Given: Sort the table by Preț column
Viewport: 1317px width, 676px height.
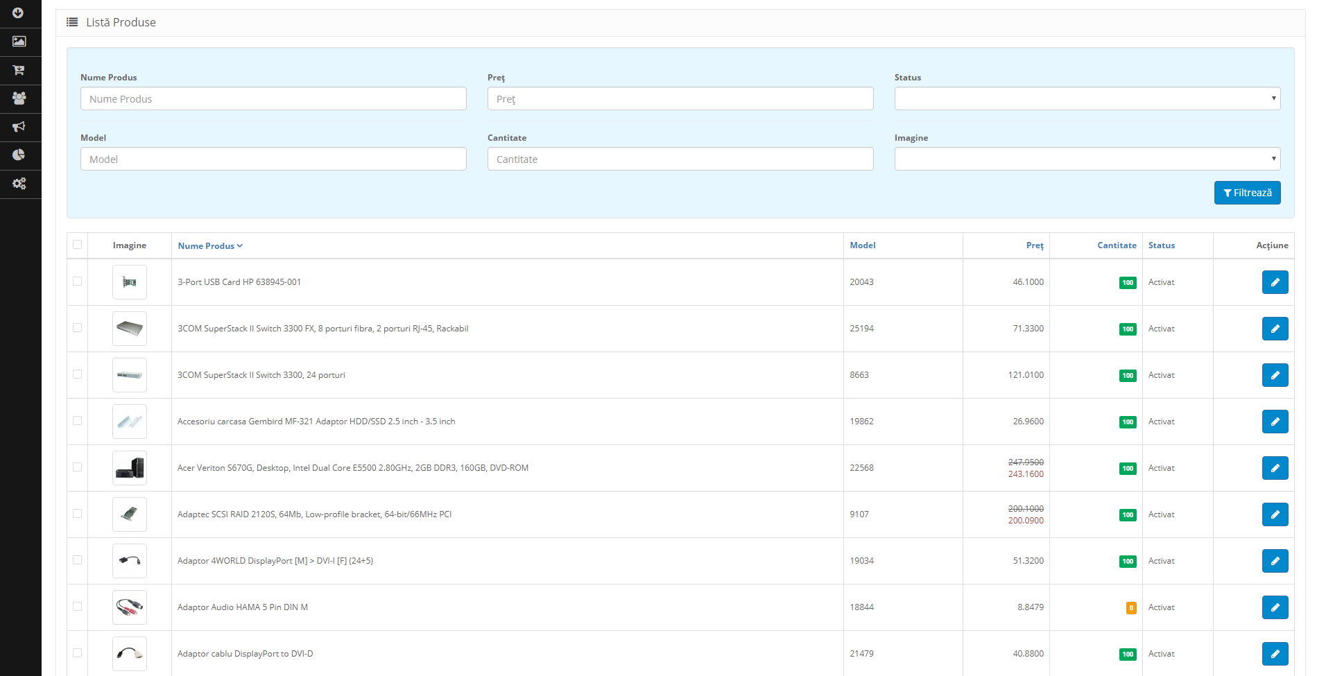Looking at the screenshot, I should pyautogui.click(x=1034, y=245).
